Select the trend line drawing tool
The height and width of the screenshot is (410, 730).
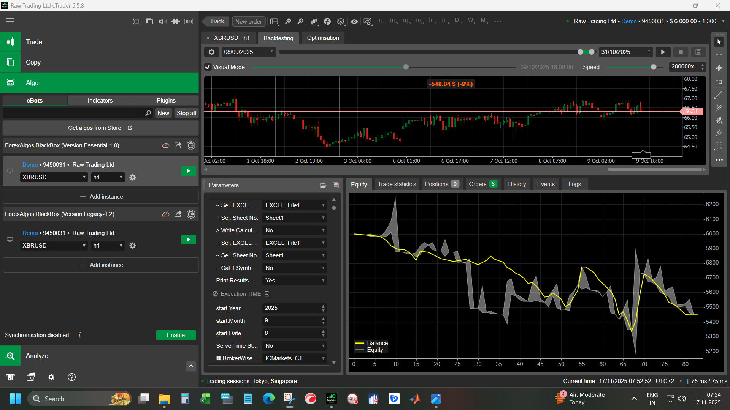(719, 95)
